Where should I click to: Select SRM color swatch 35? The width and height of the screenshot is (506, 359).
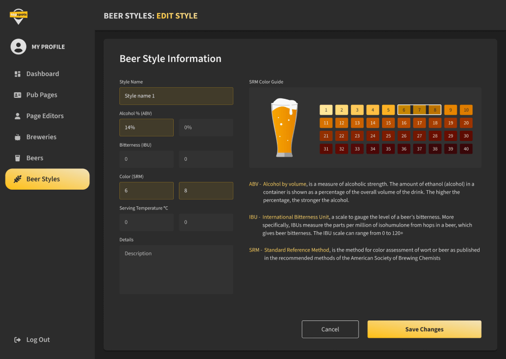tap(388, 149)
